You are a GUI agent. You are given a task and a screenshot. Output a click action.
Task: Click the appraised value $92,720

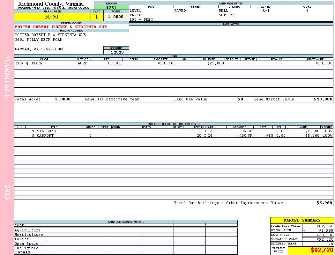[325, 239]
